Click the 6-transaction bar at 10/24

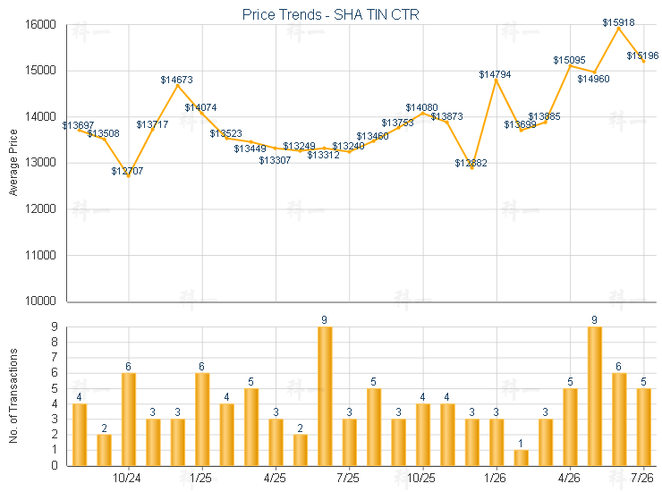[x=128, y=420]
